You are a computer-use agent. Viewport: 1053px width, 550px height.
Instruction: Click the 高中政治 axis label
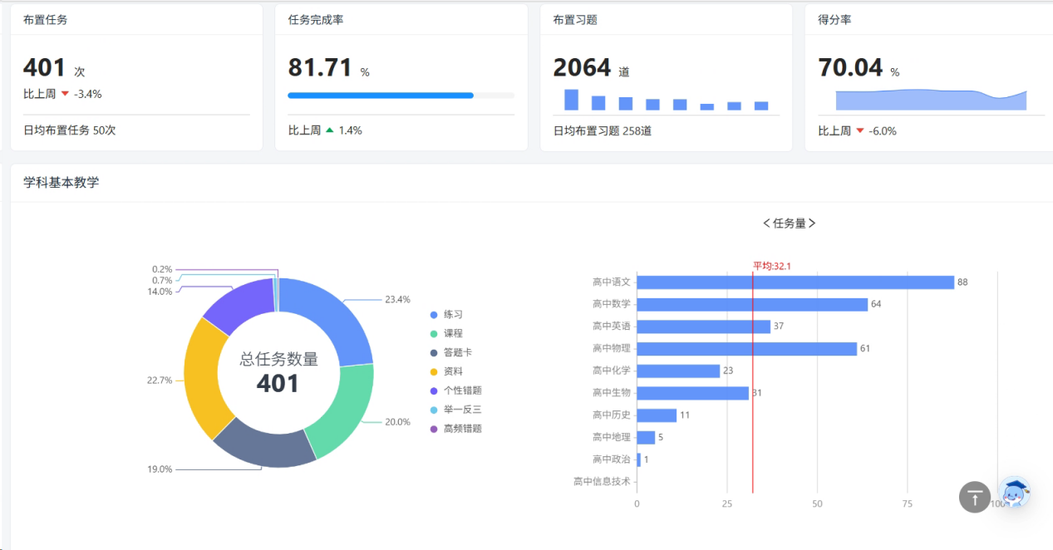[612, 459]
